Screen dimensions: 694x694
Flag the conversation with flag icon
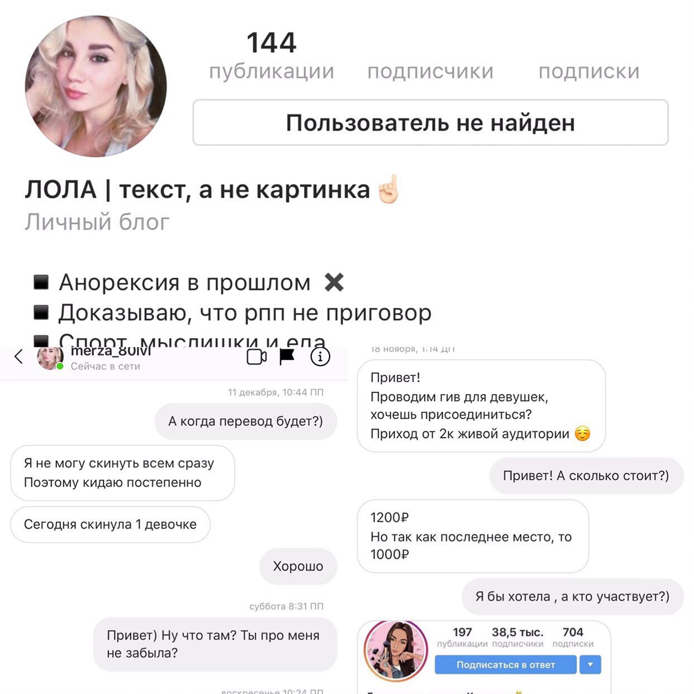[287, 356]
